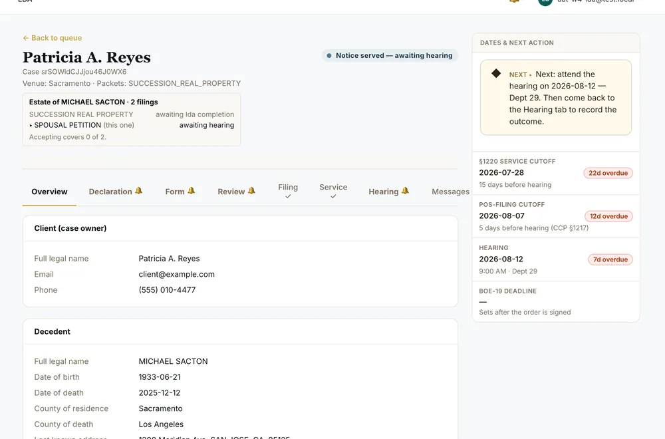Switch to the Review tab
Viewport: 665px width, 439px height.
pos(236,192)
